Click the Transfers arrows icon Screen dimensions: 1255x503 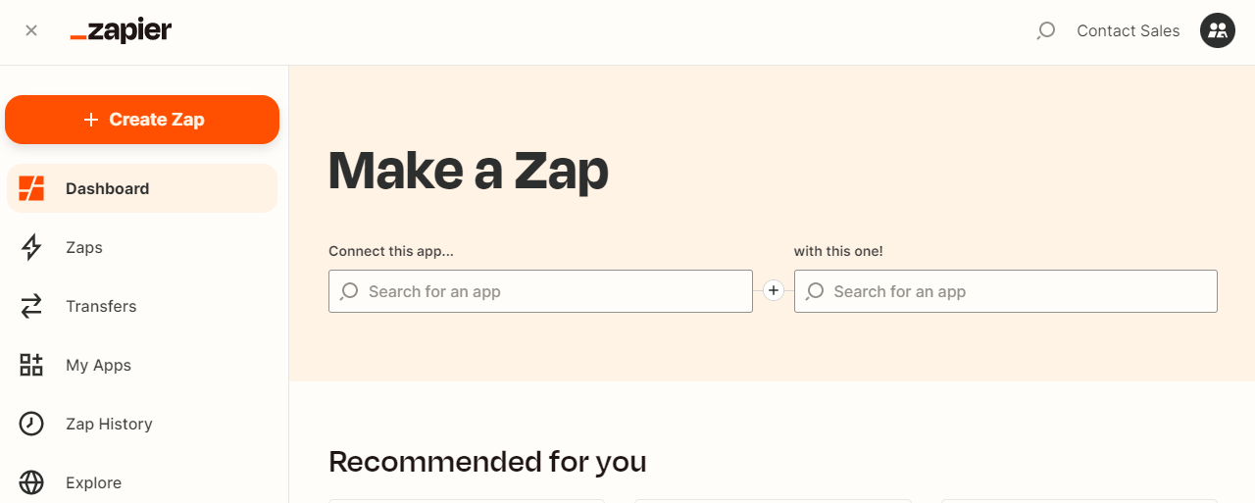pos(31,306)
